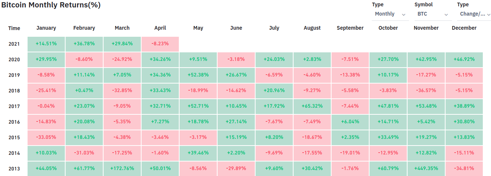491x176 pixels.
Task: Click the August 2017 cell showing +65.32%
Action: click(312, 106)
